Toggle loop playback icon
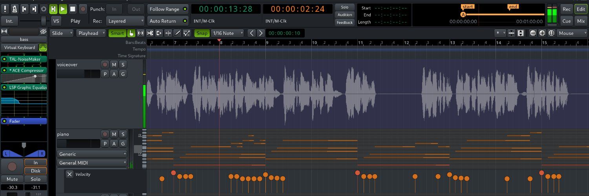589x196 pixels. click(x=44, y=9)
